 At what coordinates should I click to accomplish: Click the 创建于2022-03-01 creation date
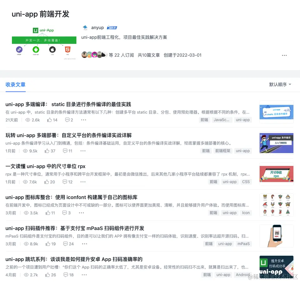tap(183, 55)
